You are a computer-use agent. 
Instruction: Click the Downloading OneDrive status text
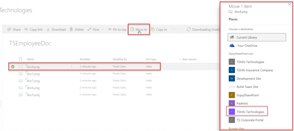coord(206,29)
